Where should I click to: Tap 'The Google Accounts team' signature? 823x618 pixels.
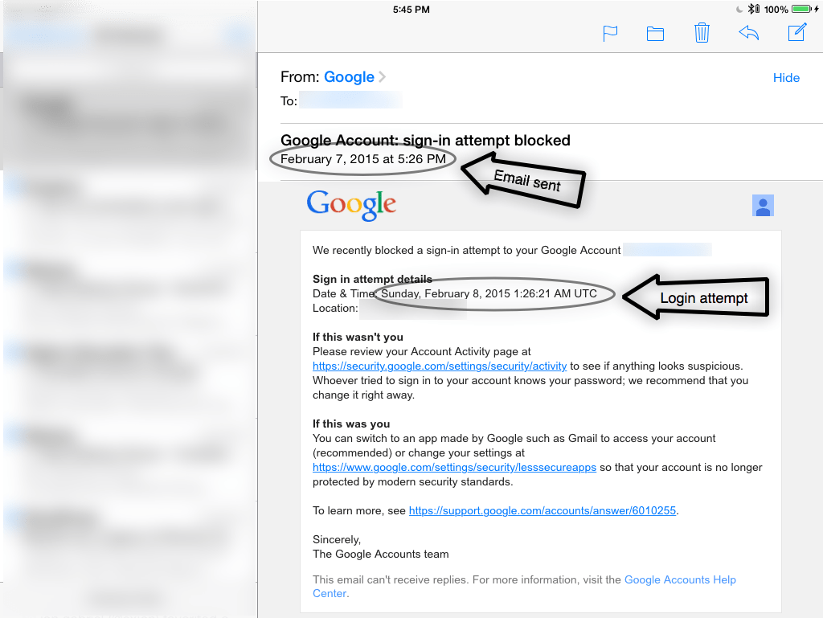click(380, 554)
